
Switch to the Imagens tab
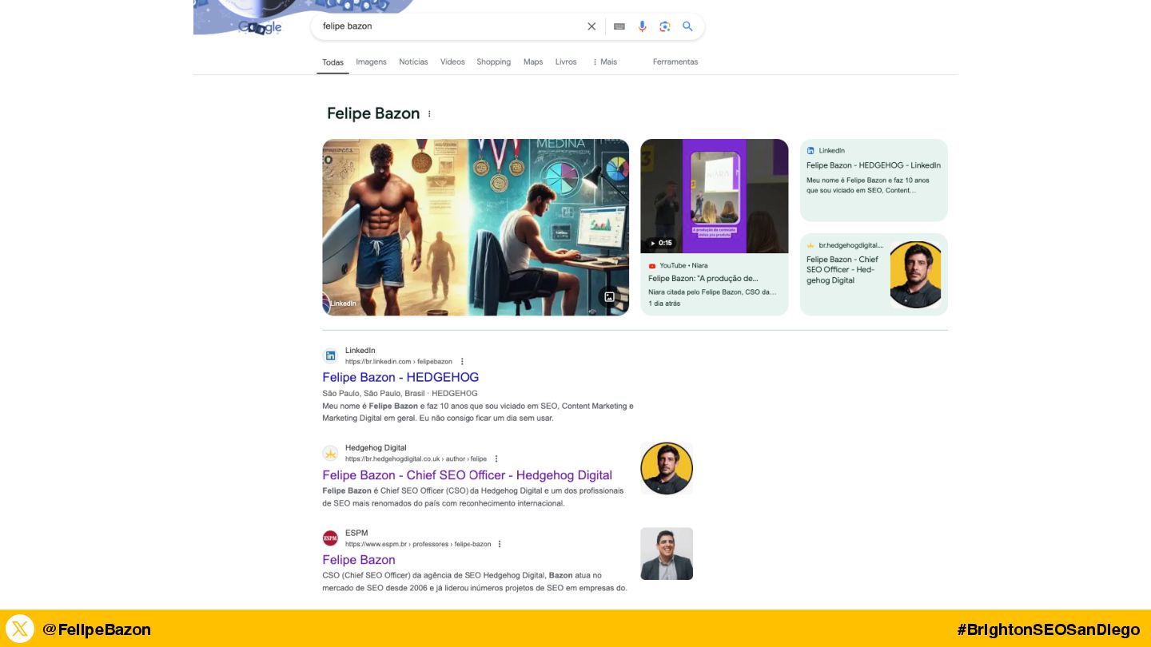(371, 62)
